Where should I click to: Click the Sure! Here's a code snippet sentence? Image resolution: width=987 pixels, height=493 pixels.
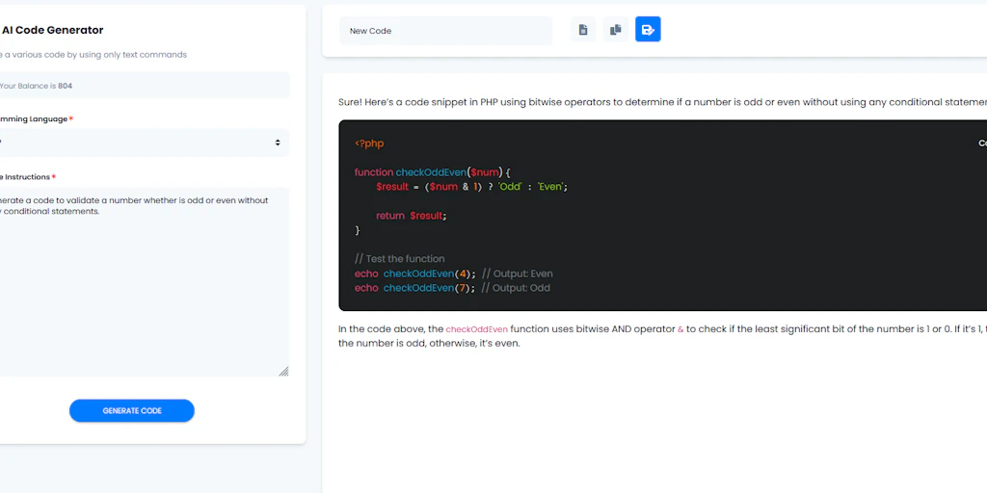662,102
